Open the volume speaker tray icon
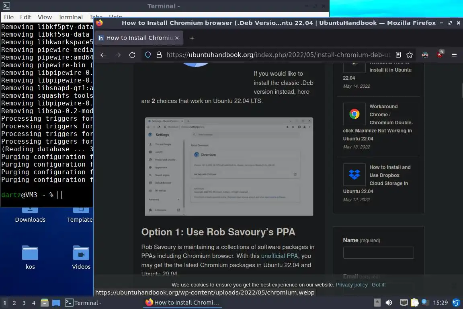The width and height of the screenshot is (463, 309). pyautogui.click(x=389, y=303)
